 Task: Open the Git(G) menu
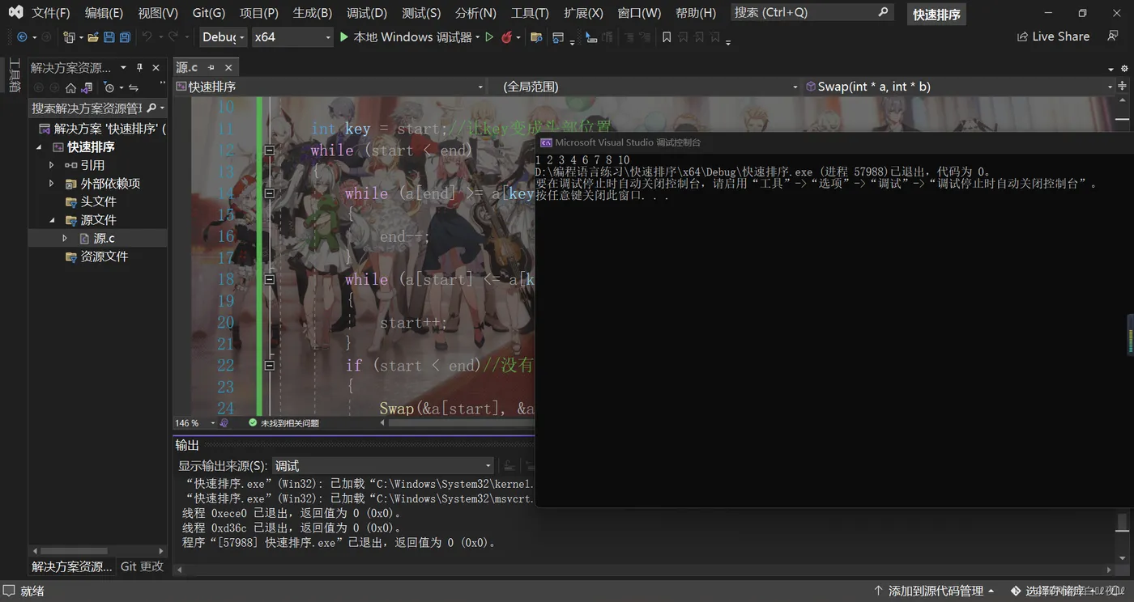[x=209, y=13]
